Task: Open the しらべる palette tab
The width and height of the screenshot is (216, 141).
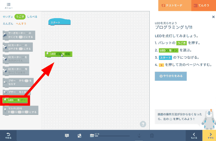Action: 32,17
